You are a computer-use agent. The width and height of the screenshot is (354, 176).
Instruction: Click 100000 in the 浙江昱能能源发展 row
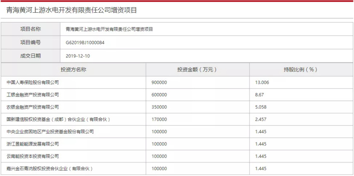160,144
